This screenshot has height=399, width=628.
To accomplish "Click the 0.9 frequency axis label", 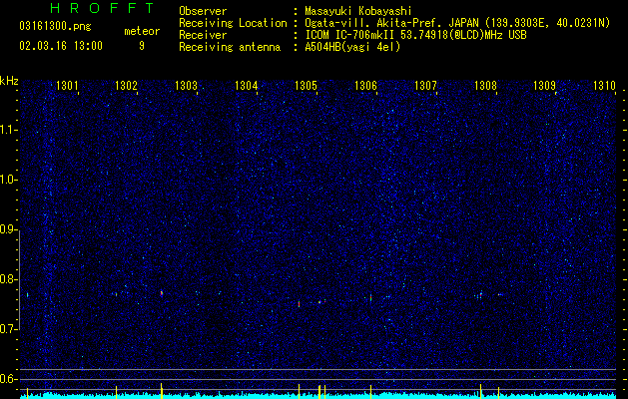I will (8, 229).
